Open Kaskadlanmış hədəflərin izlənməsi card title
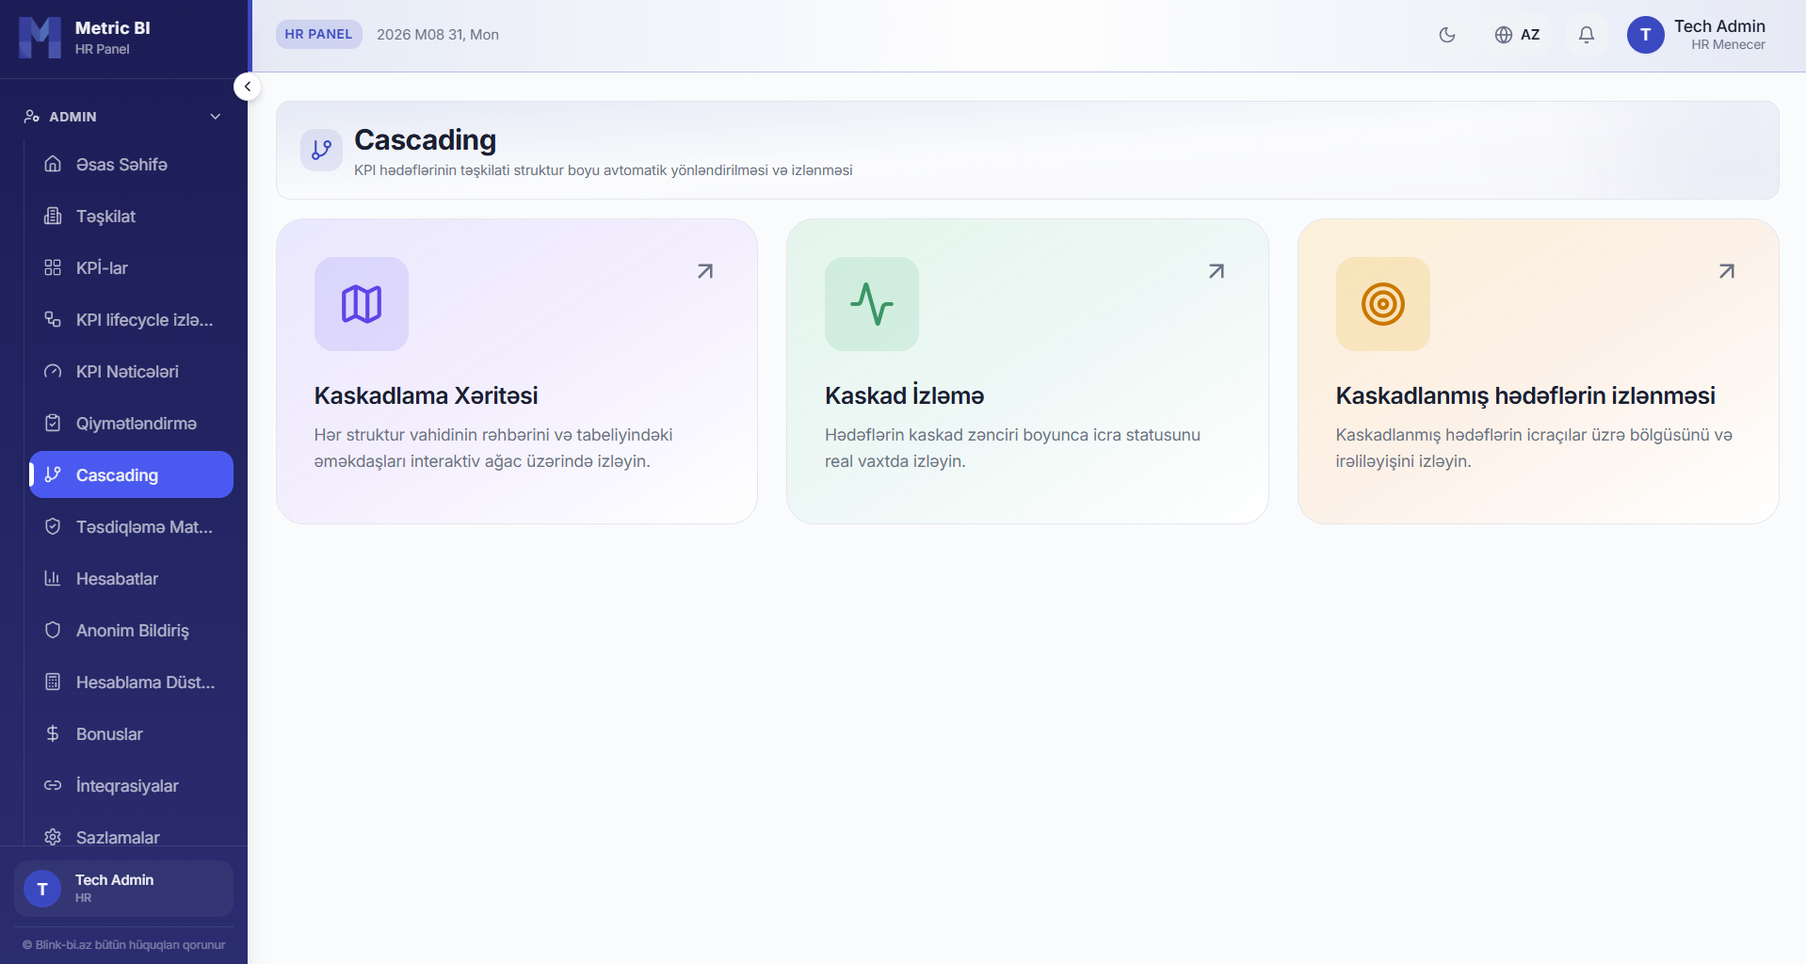The height and width of the screenshot is (964, 1806). click(1525, 395)
